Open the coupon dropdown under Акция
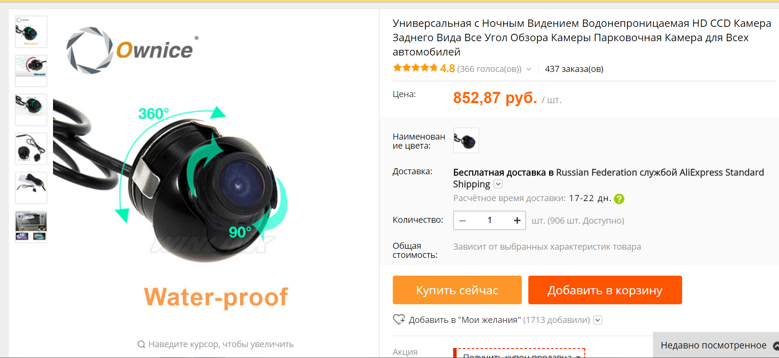 click(x=579, y=355)
